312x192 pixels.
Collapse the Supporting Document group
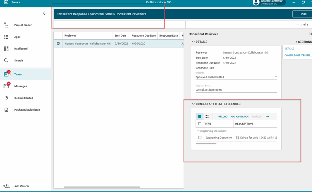coord(198,131)
